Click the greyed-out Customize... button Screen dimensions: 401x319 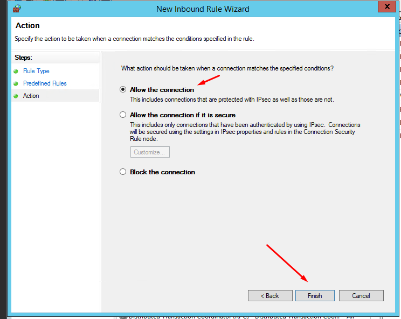point(150,152)
